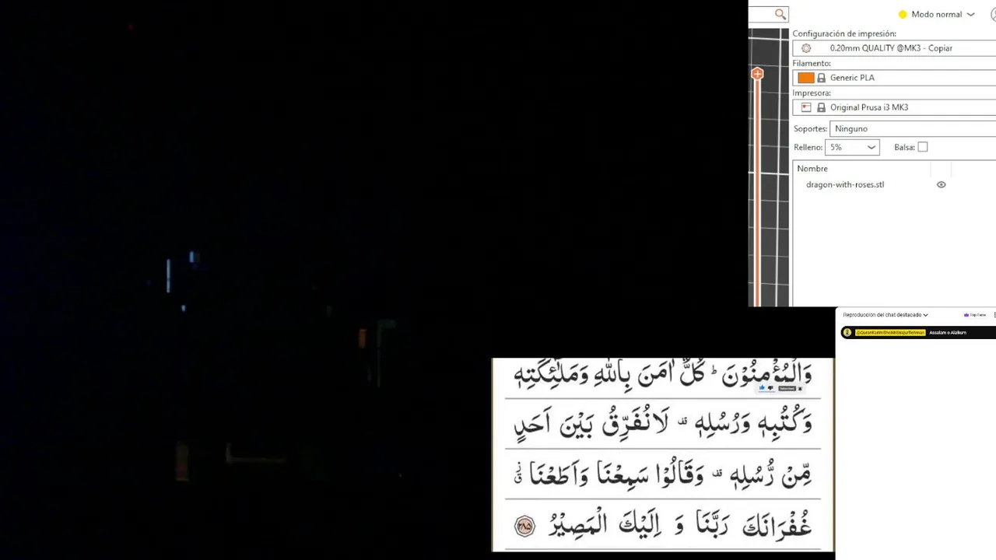Open the Original Prusa i3 MK3 selector
This screenshot has height=560, width=996.
point(894,107)
